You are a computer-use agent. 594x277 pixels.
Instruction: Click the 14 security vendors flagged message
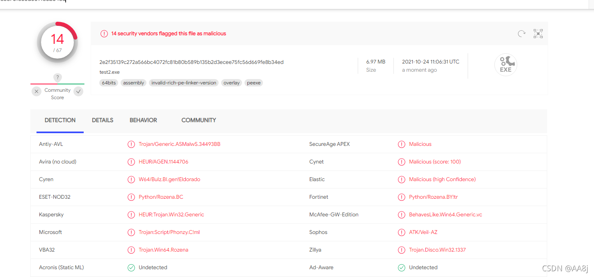169,34
